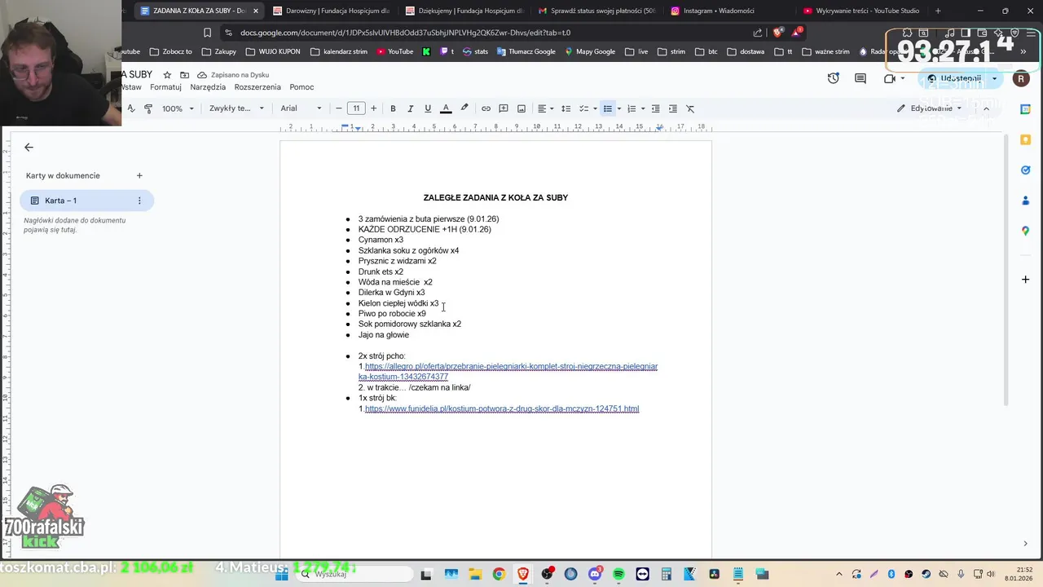Open Google Contacts side panel icon
Image resolution: width=1043 pixels, height=587 pixels.
point(1026,201)
